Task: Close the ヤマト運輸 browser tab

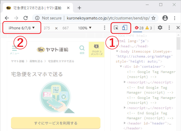Action: click(68, 8)
